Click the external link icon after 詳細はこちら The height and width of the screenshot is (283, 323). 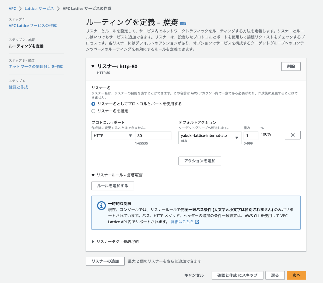pyautogui.click(x=197, y=222)
